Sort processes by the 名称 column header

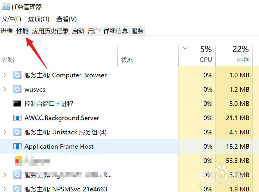tap(8, 60)
